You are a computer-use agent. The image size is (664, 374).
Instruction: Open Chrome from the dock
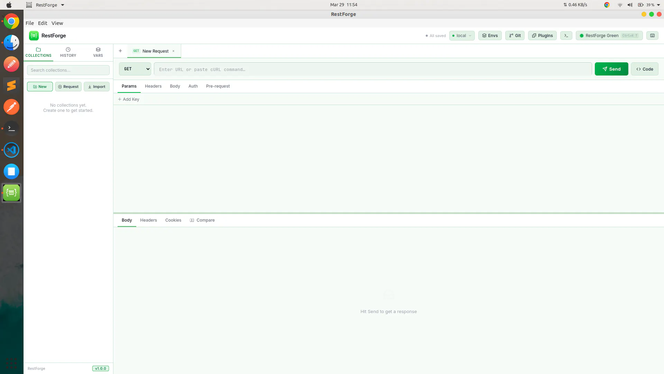11,21
